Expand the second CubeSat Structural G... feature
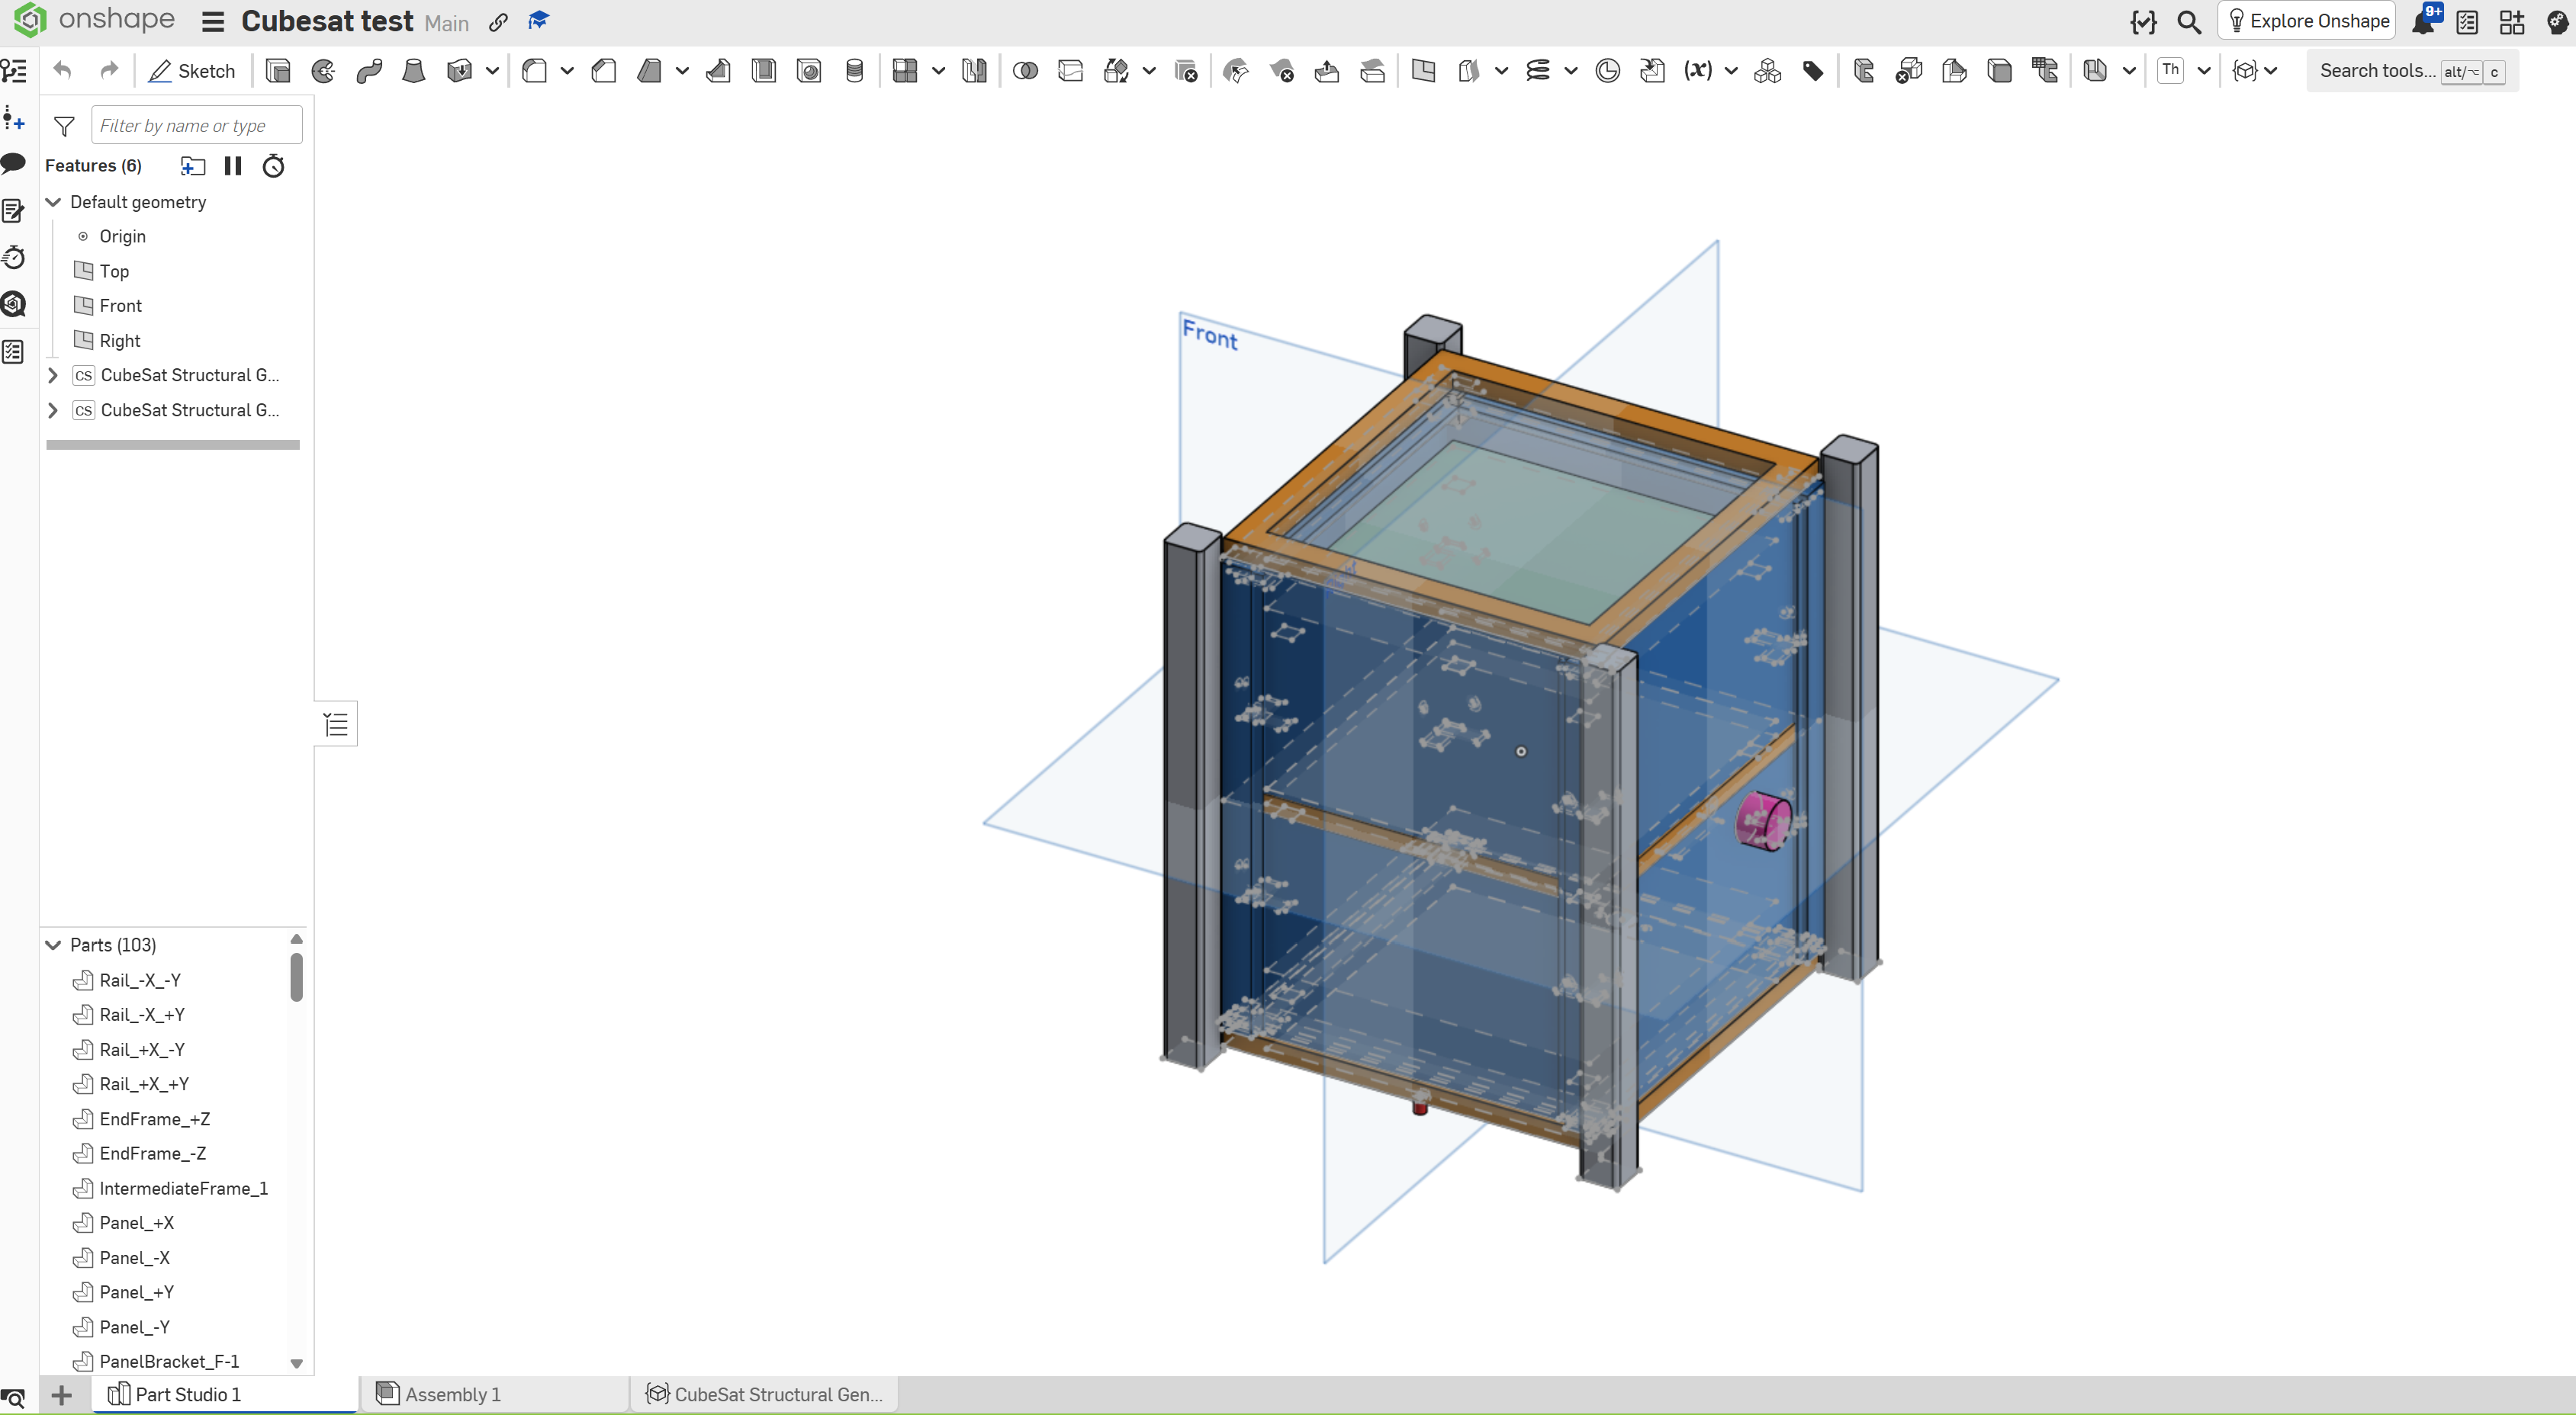 pyautogui.click(x=53, y=409)
